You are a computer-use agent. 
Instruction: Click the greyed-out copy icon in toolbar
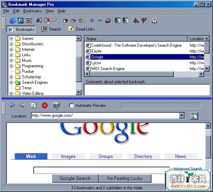(55, 21)
